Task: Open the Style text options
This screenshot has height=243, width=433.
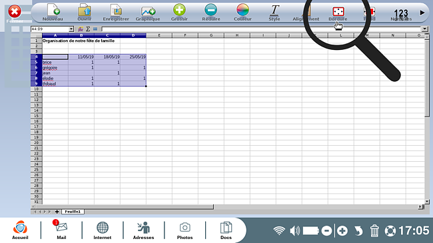Action: pos(274,13)
